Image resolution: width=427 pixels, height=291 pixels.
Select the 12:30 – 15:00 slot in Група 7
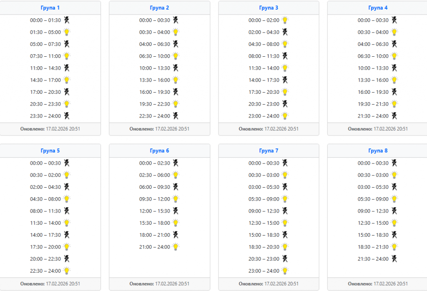(264, 223)
